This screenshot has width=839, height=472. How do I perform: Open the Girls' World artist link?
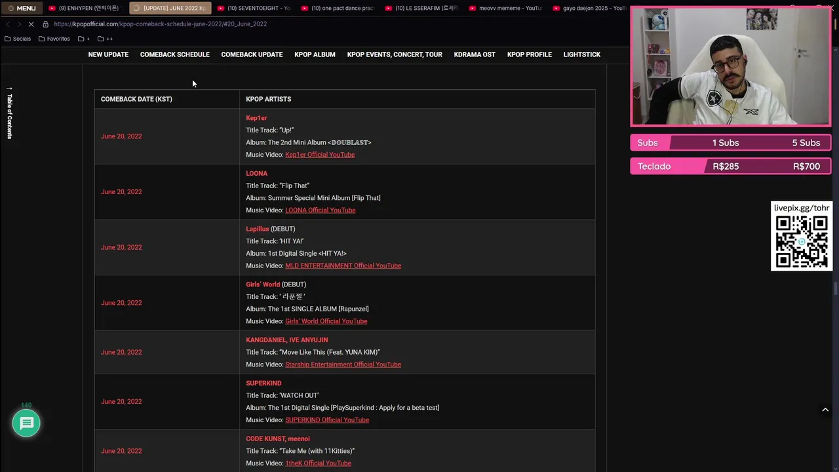[x=263, y=285]
